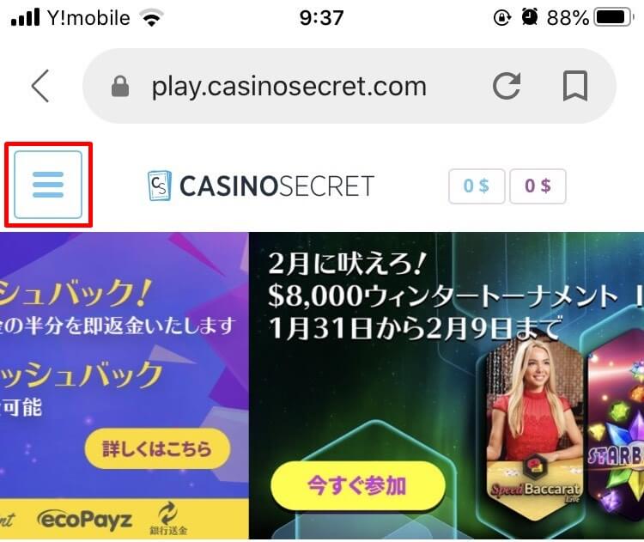Tap the alarm clock status icon
644x542 pixels.
click(x=530, y=17)
